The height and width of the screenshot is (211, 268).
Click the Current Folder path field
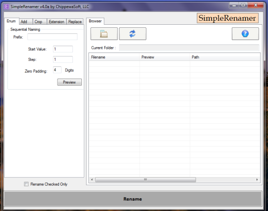point(189,48)
